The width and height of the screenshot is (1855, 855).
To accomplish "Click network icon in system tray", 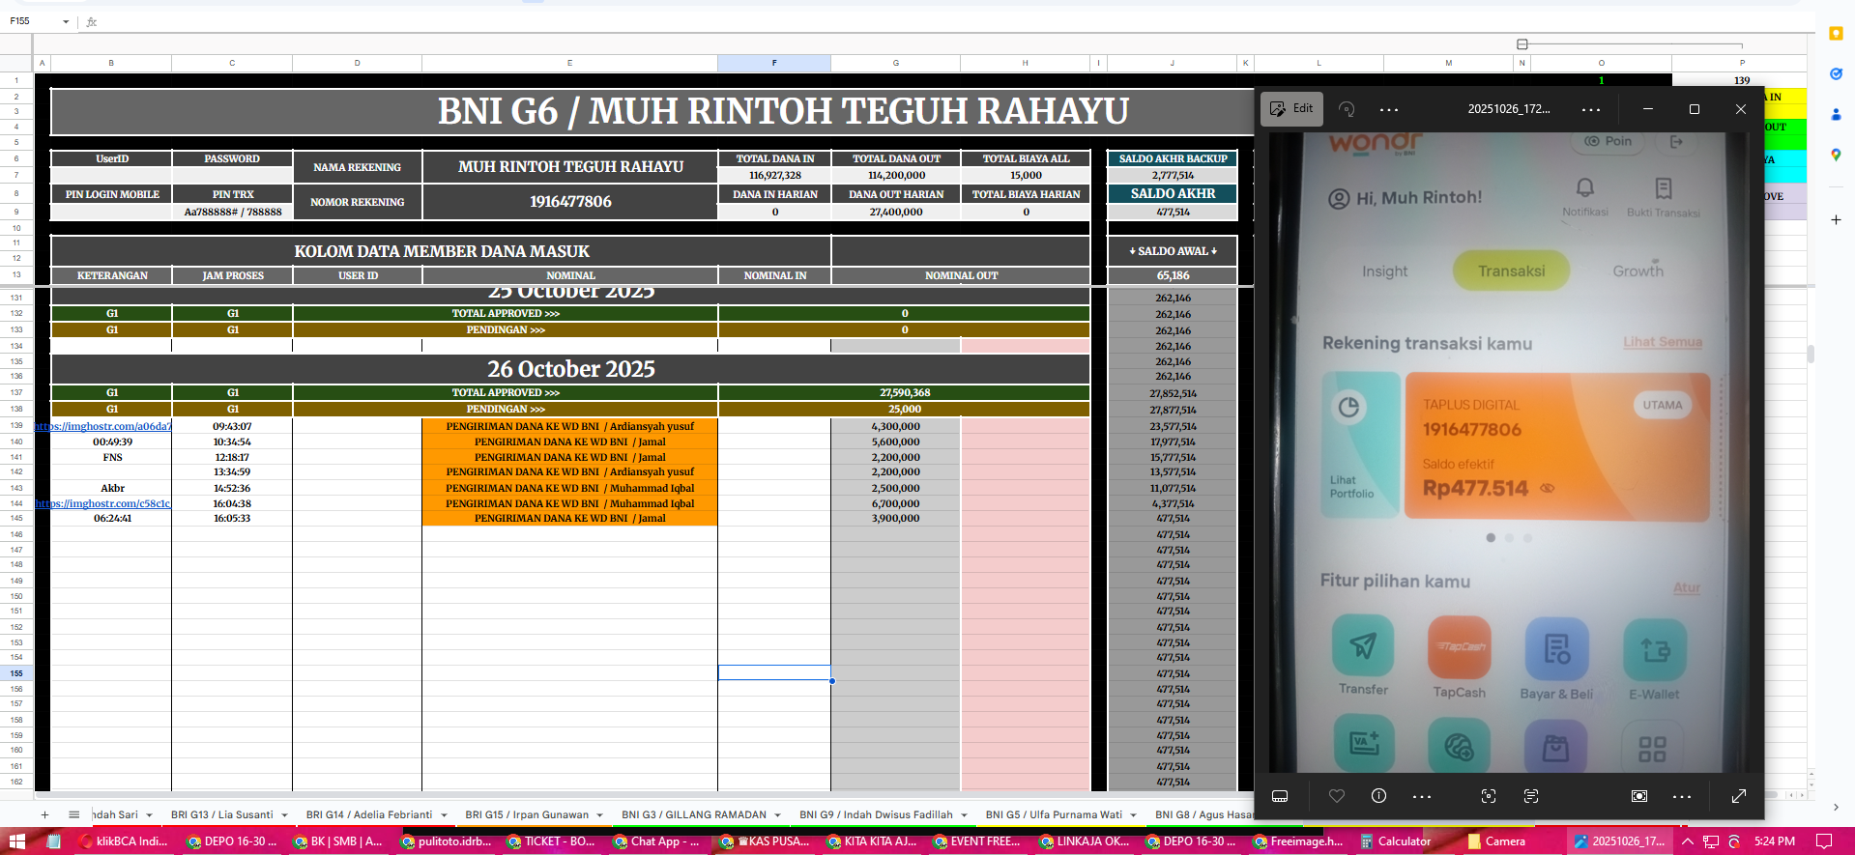I will pos(1711,841).
